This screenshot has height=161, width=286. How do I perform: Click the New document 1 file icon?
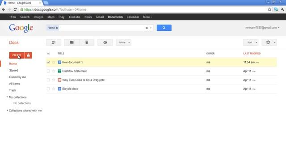coord(59,62)
